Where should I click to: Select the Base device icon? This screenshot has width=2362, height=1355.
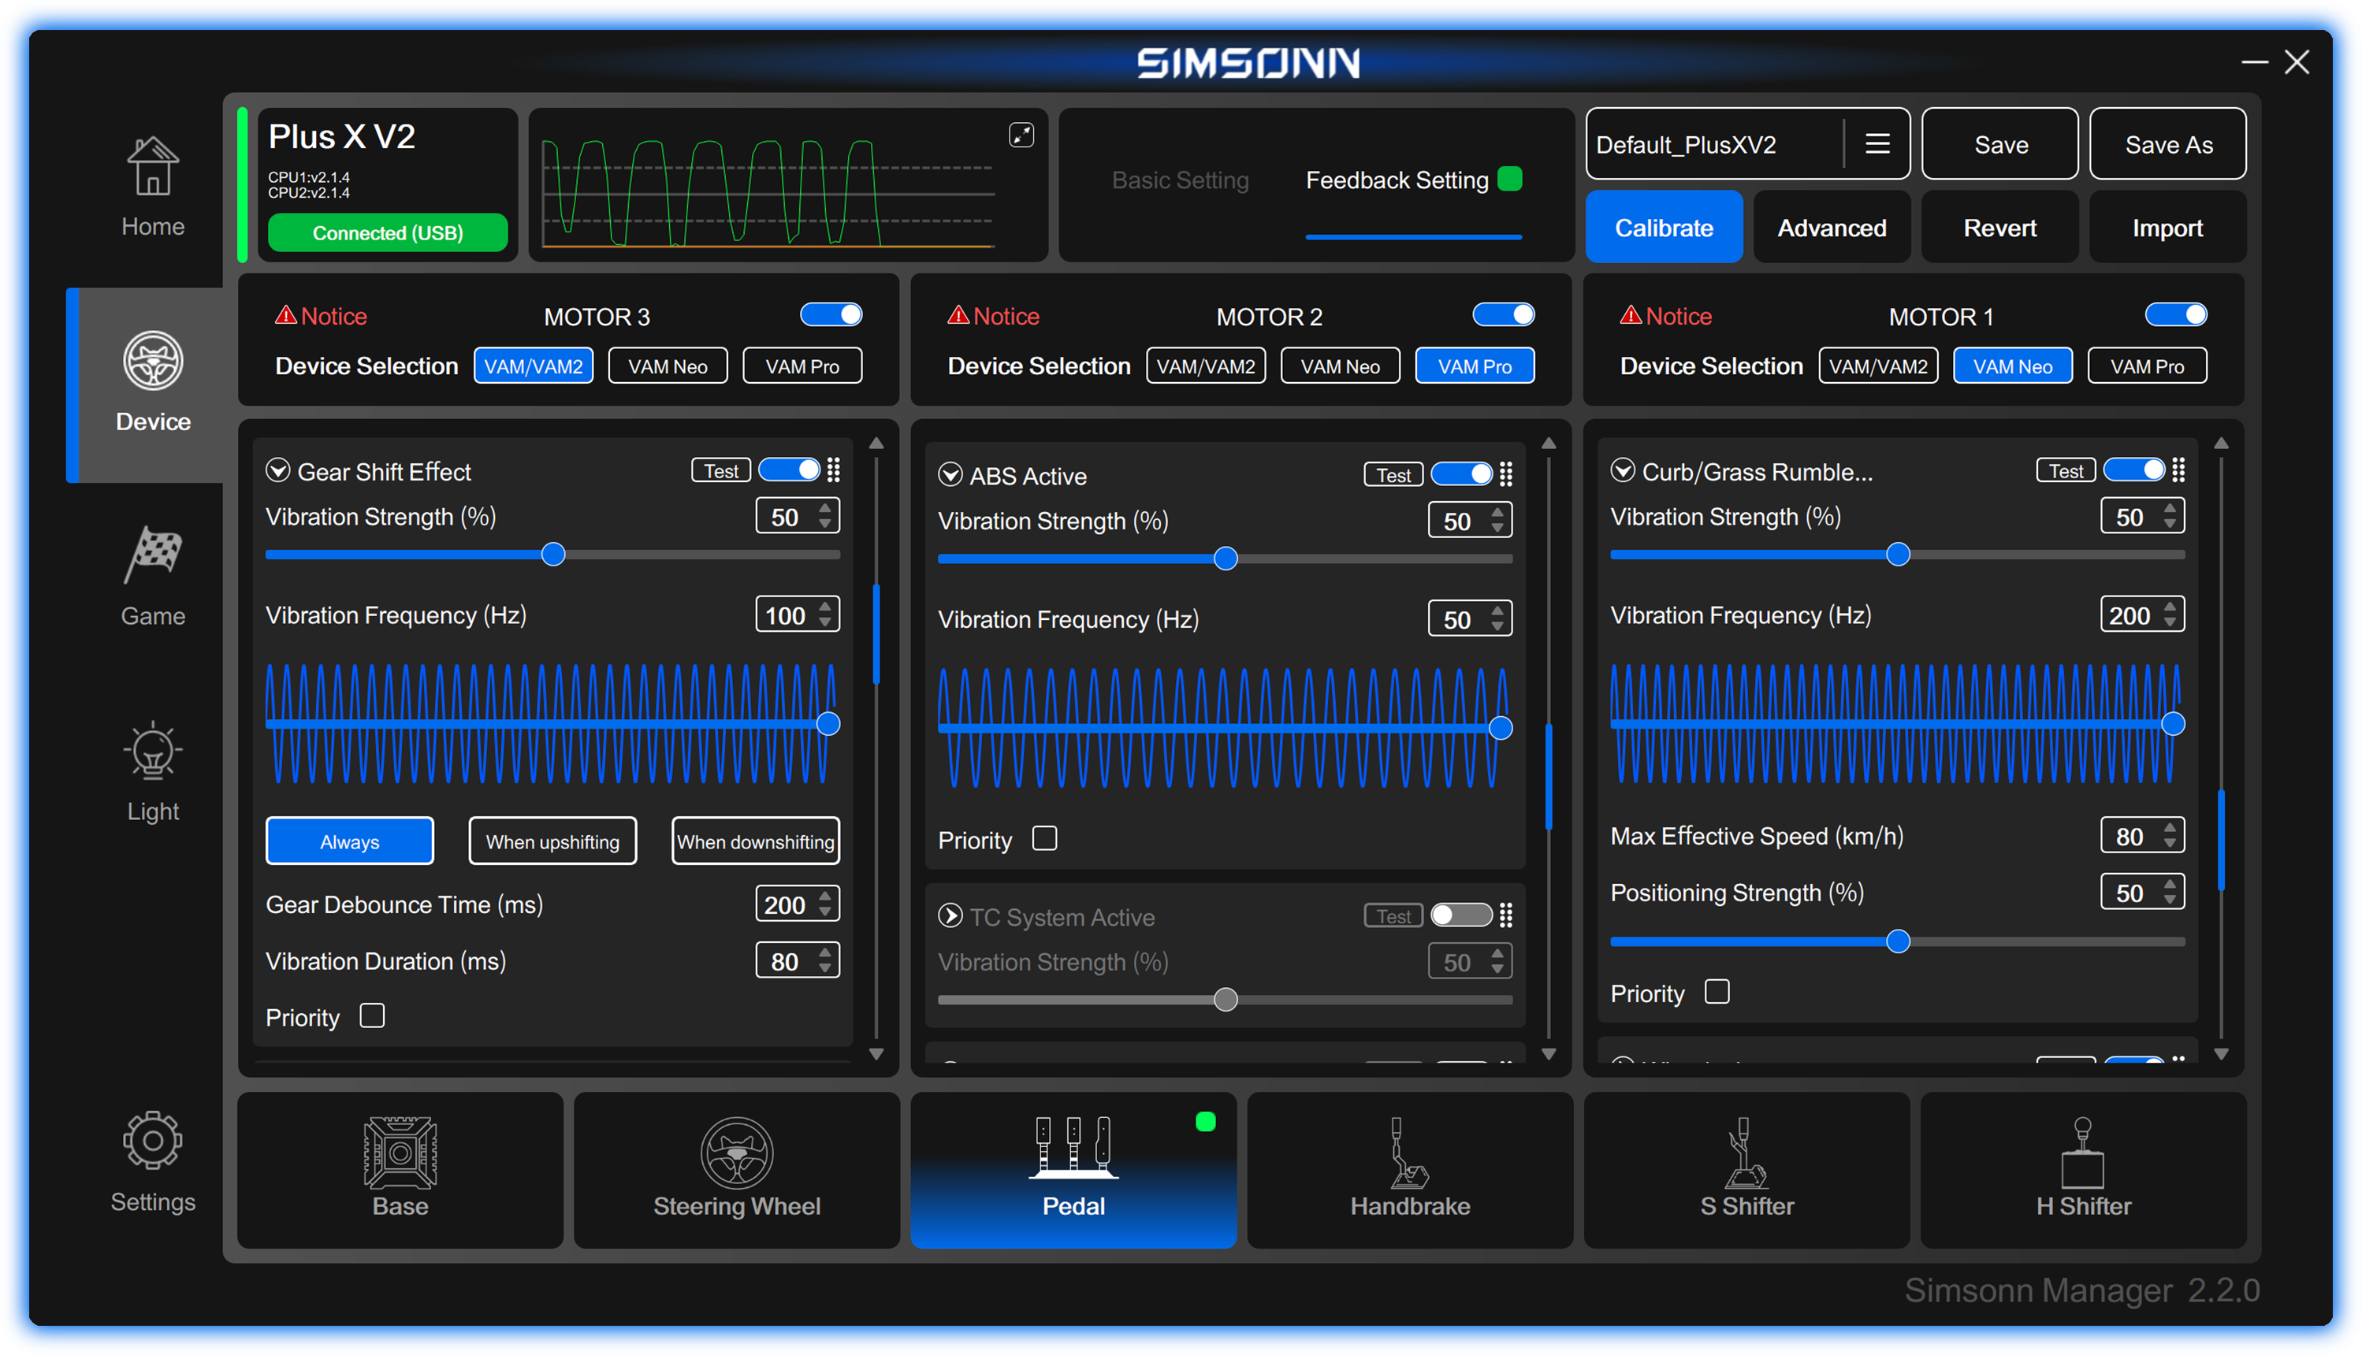tap(400, 1169)
